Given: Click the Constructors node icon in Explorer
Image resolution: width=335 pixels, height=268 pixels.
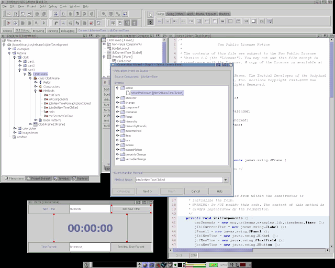Looking at the screenshot, I should (41, 86).
